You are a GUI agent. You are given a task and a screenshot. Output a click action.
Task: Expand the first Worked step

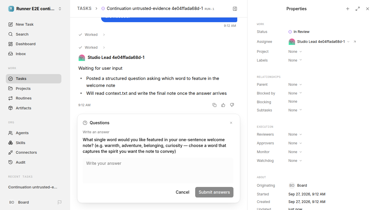[92, 35]
